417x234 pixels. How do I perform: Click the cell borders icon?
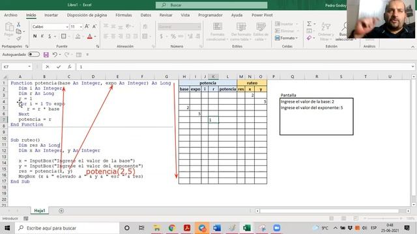coord(64,36)
